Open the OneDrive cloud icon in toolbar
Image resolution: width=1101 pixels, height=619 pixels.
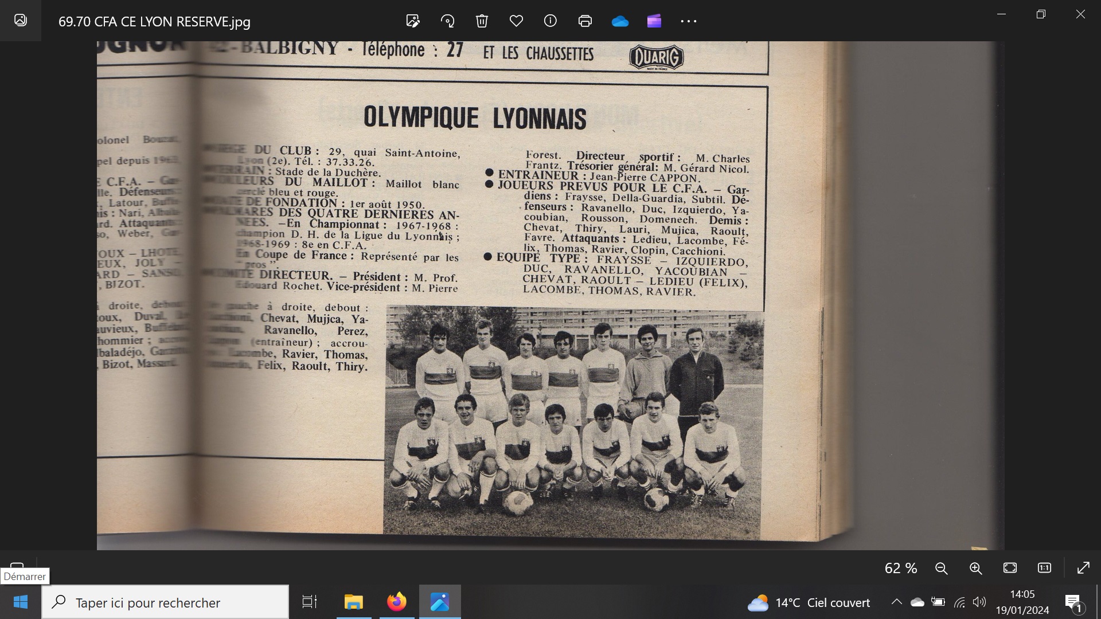[620, 21]
